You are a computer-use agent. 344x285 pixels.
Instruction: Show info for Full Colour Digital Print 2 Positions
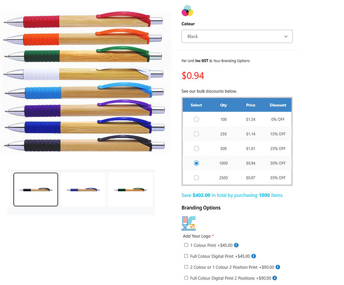point(275,278)
